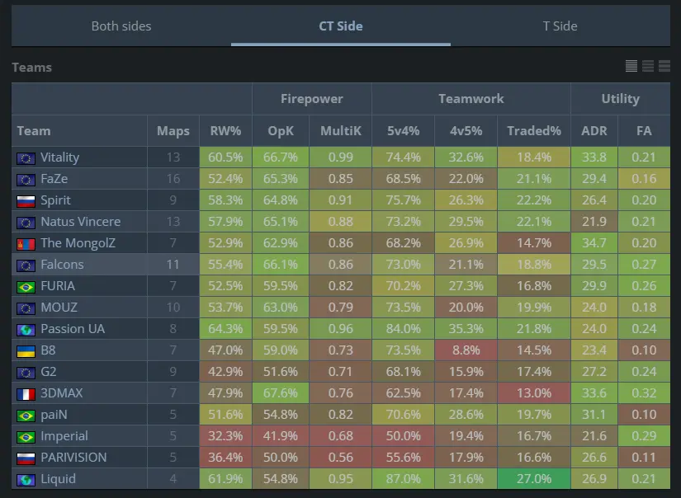Image resolution: width=681 pixels, height=498 pixels.
Task: Click the Vitality team flag icon
Action: [26, 157]
